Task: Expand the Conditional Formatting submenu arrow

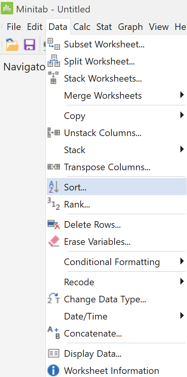Action: pyautogui.click(x=182, y=261)
